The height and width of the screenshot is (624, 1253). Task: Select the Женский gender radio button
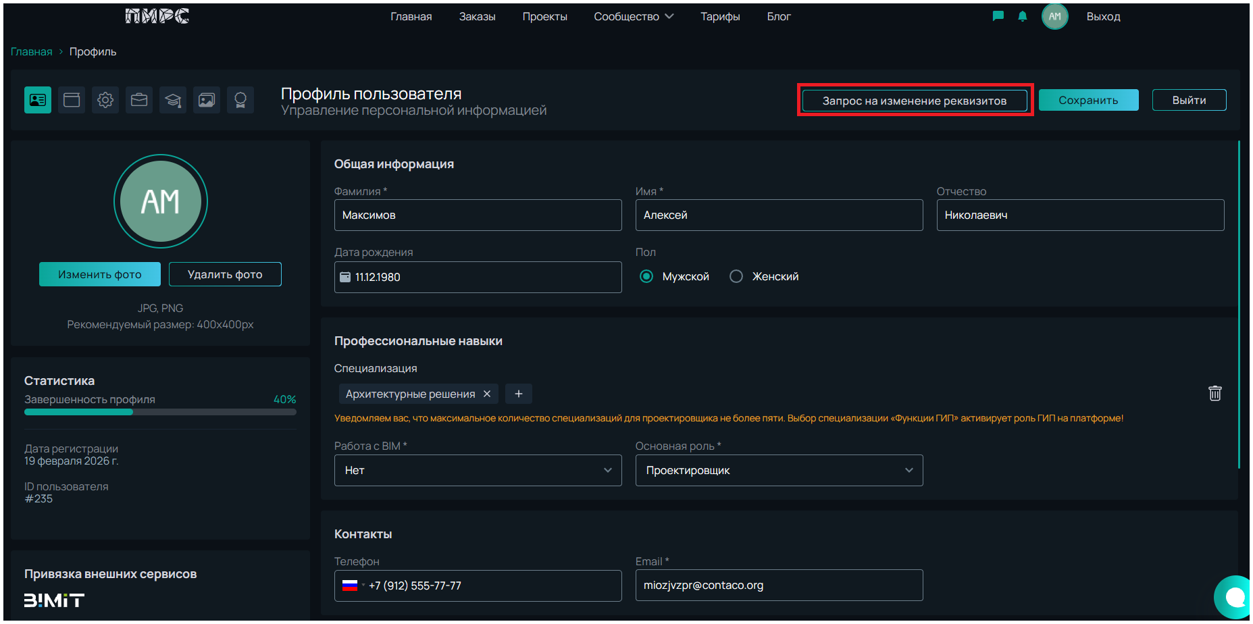click(736, 276)
